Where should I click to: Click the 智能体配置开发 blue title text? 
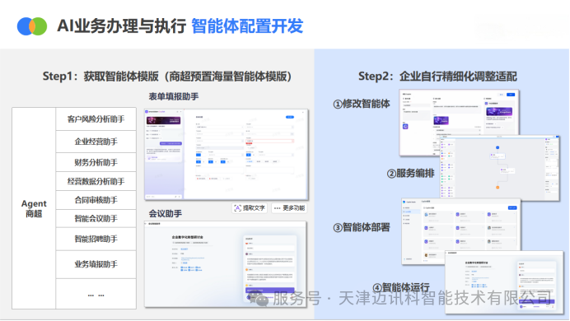[x=247, y=26]
